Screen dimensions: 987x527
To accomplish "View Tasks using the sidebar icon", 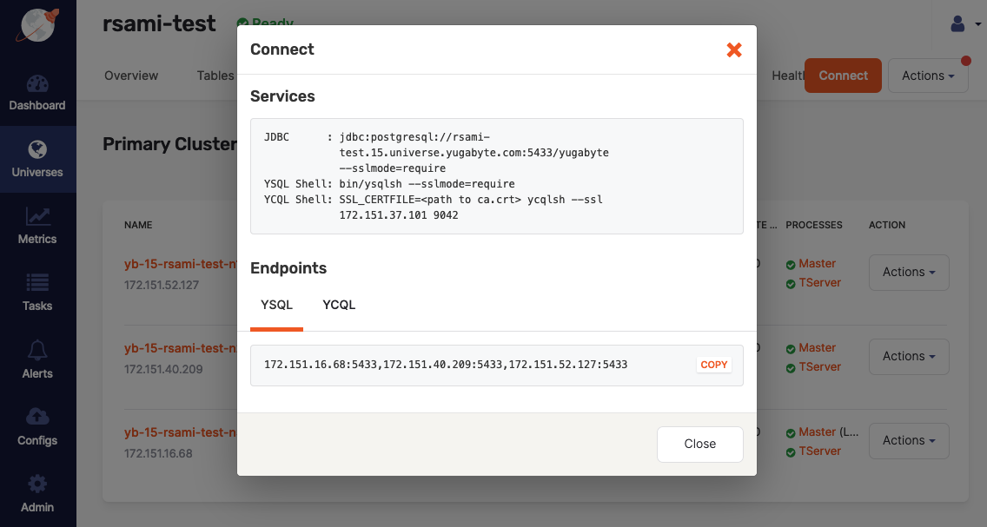I will point(37,293).
